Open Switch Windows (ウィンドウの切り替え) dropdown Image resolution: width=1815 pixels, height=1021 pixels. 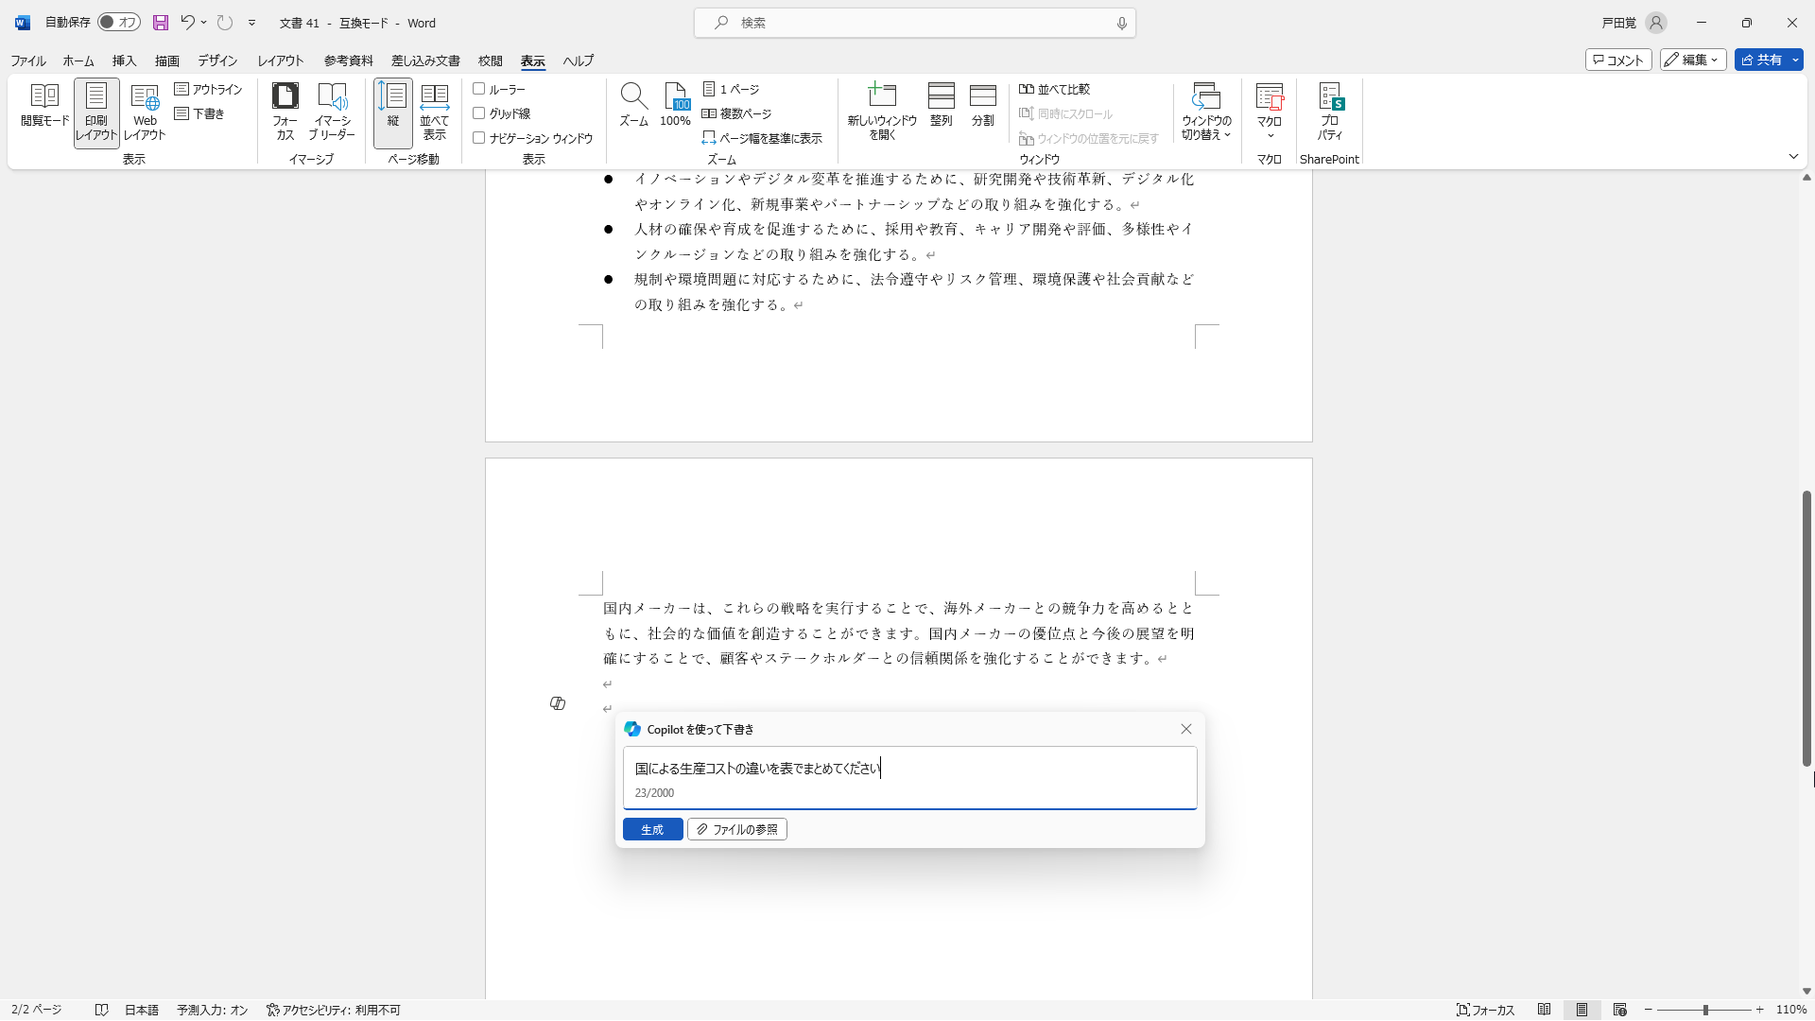pyautogui.click(x=1207, y=112)
